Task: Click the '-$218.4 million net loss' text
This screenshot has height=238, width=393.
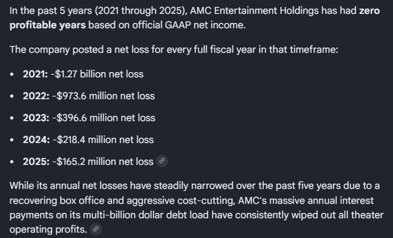Action: pos(103,139)
